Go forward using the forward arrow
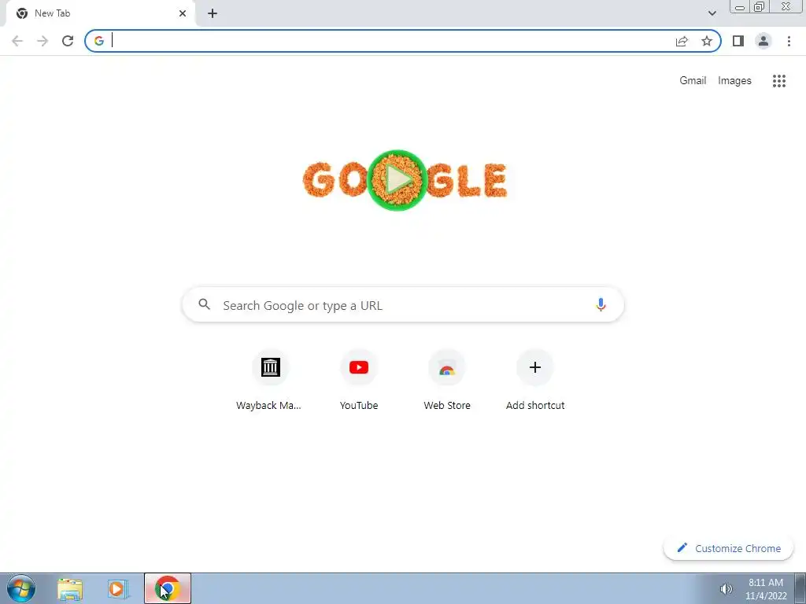The width and height of the screenshot is (806, 604). pos(43,41)
